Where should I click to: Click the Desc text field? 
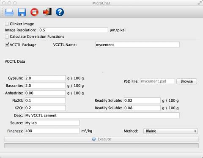click(102, 115)
